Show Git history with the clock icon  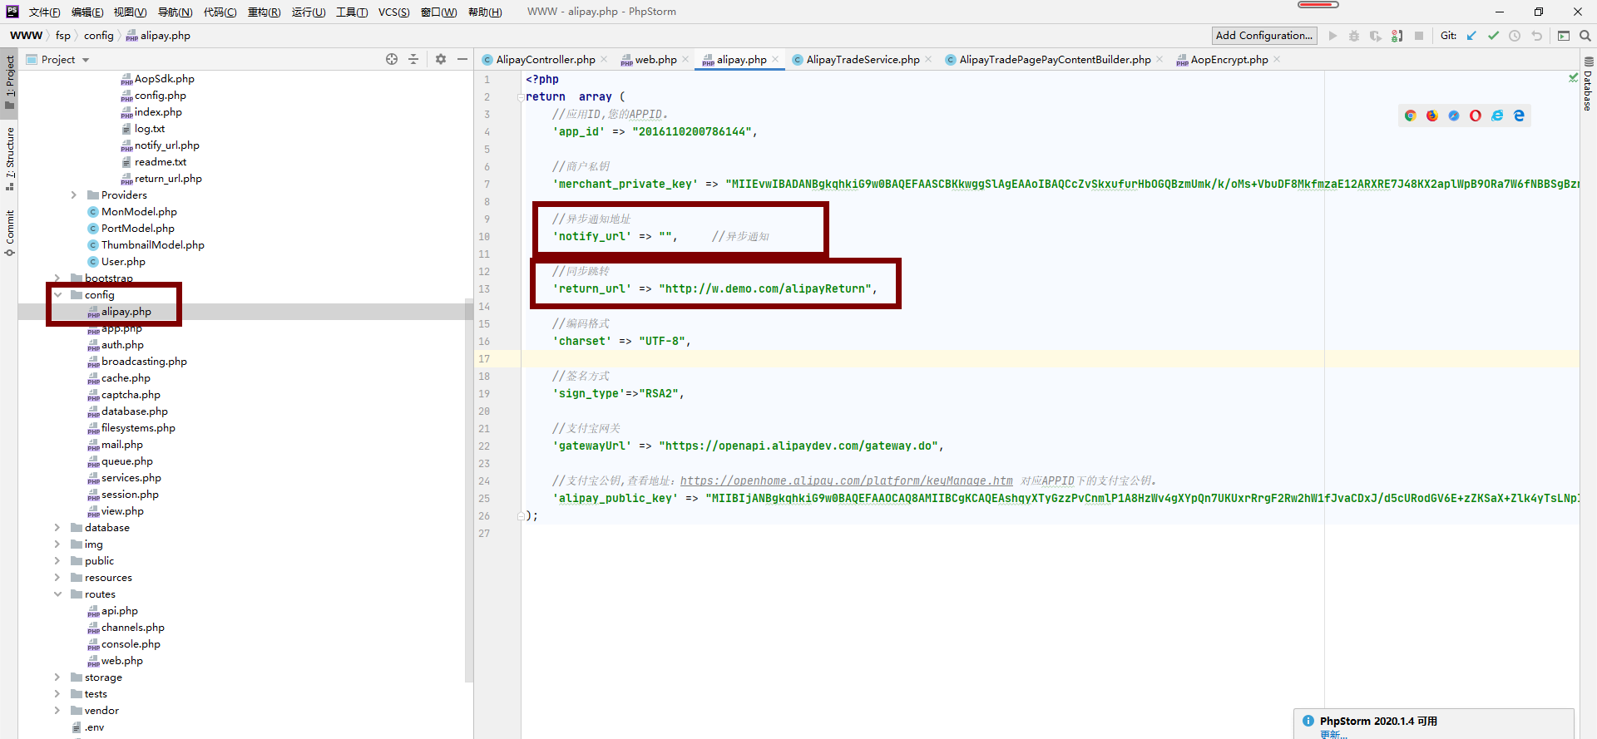tap(1515, 36)
